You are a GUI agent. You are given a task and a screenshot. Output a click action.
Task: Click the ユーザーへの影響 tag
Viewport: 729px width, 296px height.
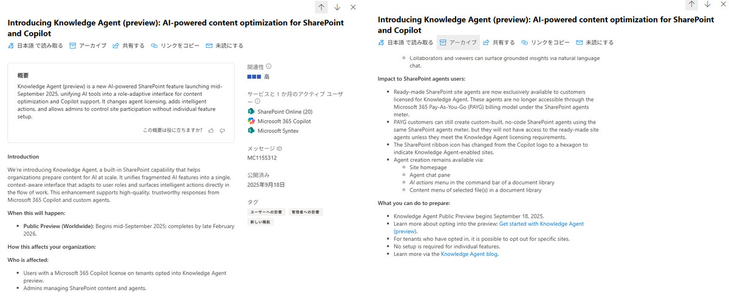(266, 212)
